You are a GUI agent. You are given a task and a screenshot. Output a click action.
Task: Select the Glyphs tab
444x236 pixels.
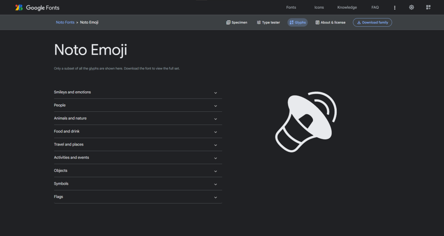coord(298,22)
